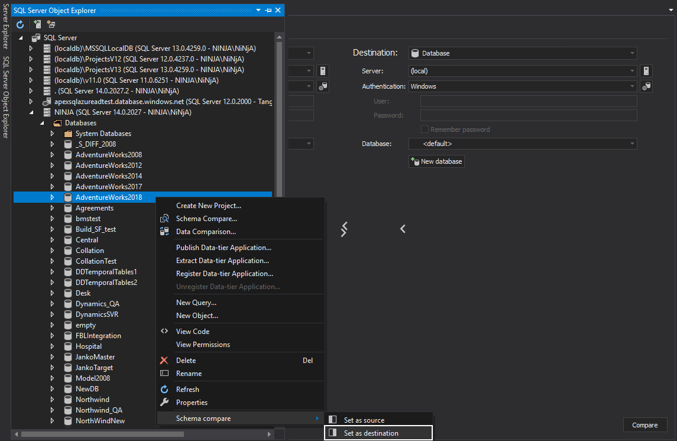Open the destination Authentication dropdown
The height and width of the screenshot is (441, 677).
tap(523, 86)
